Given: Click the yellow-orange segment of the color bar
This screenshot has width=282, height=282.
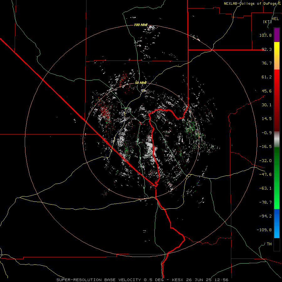Looking at the screenshot, I should (277, 56).
